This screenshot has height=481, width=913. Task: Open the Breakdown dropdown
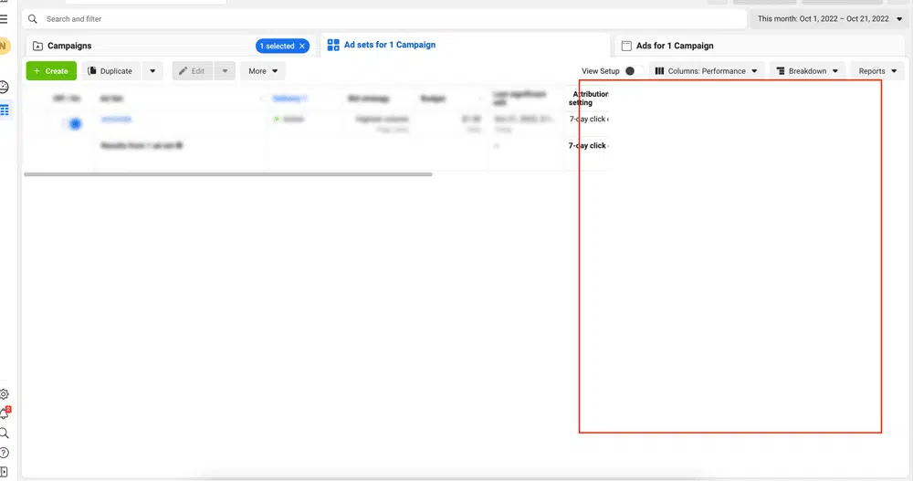pyautogui.click(x=806, y=71)
